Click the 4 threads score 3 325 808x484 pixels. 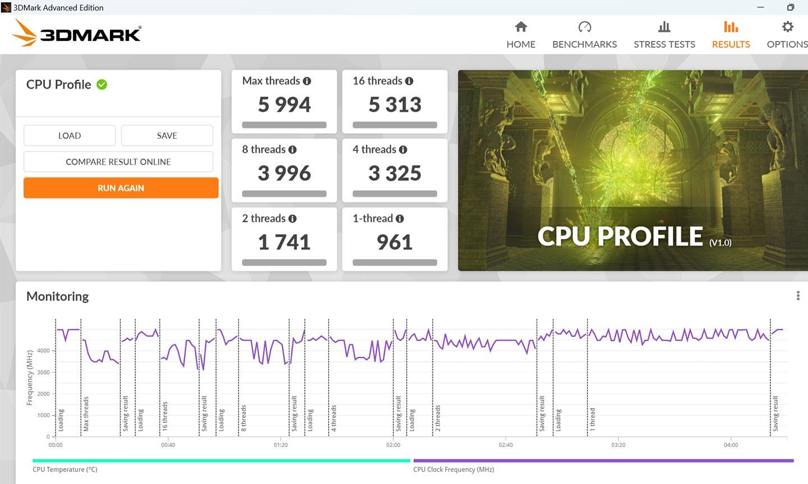[395, 173]
